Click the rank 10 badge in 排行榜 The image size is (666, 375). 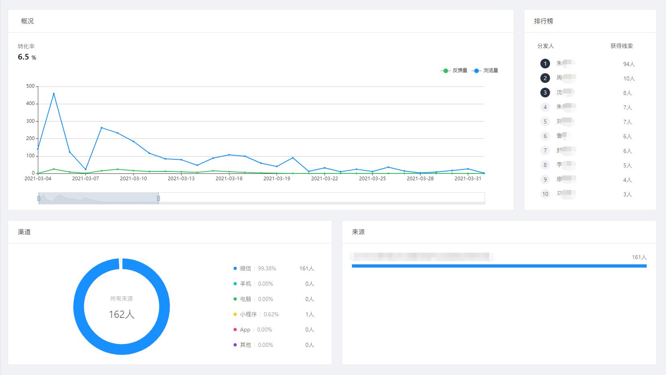click(545, 194)
